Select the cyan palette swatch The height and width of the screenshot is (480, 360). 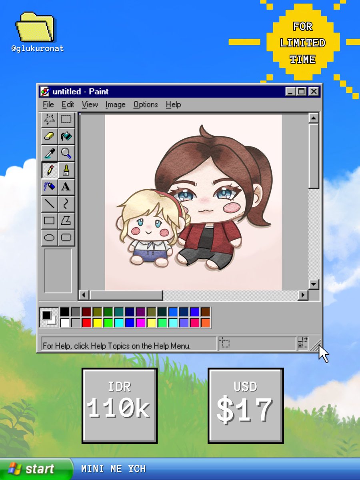pyautogui.click(x=119, y=323)
